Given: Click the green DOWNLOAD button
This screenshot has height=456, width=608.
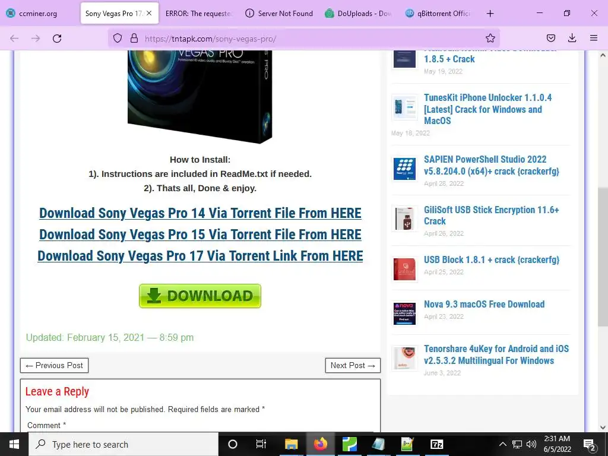Looking at the screenshot, I should tap(200, 296).
